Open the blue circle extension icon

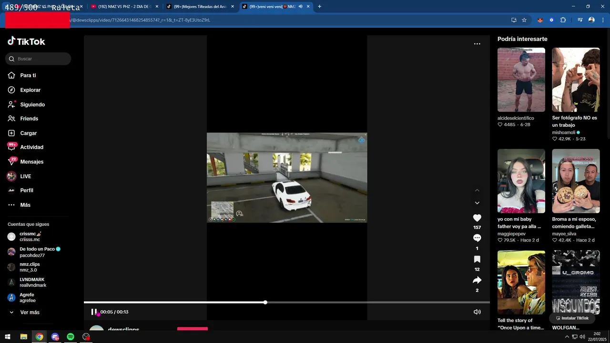(x=551, y=20)
